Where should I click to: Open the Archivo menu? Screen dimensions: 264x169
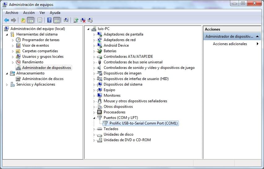tap(12, 13)
